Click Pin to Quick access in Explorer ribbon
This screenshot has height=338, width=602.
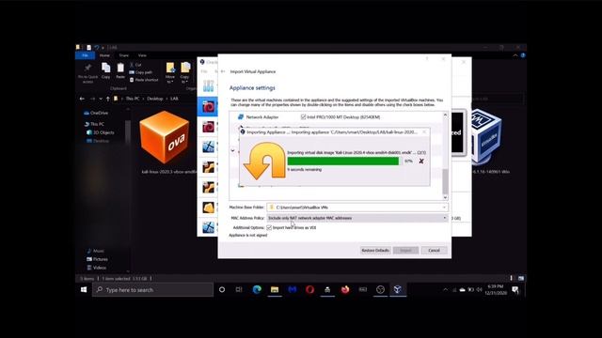[x=87, y=73]
